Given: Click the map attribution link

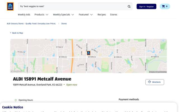Looking at the screenshot, I should click(x=158, y=72).
